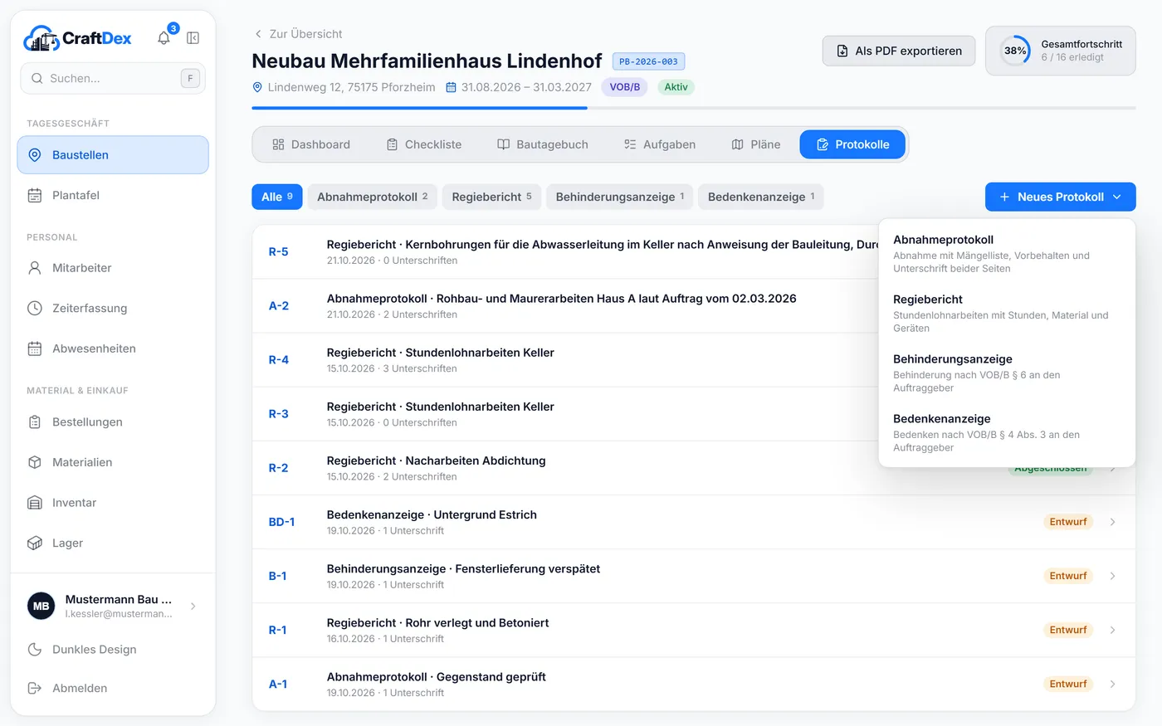Choose Regiebericht from the new protocol menu
Image resolution: width=1162 pixels, height=726 pixels.
[x=1007, y=313]
